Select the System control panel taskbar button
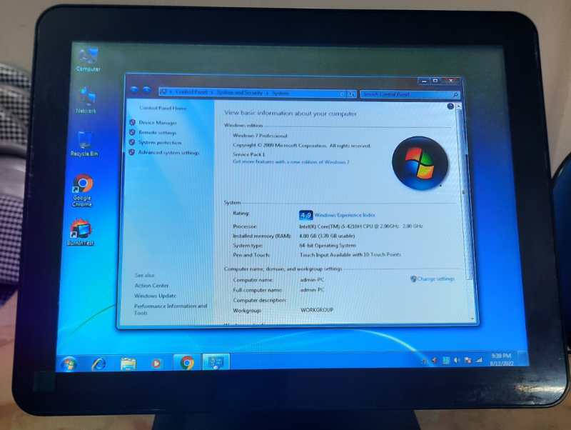 tap(216, 362)
